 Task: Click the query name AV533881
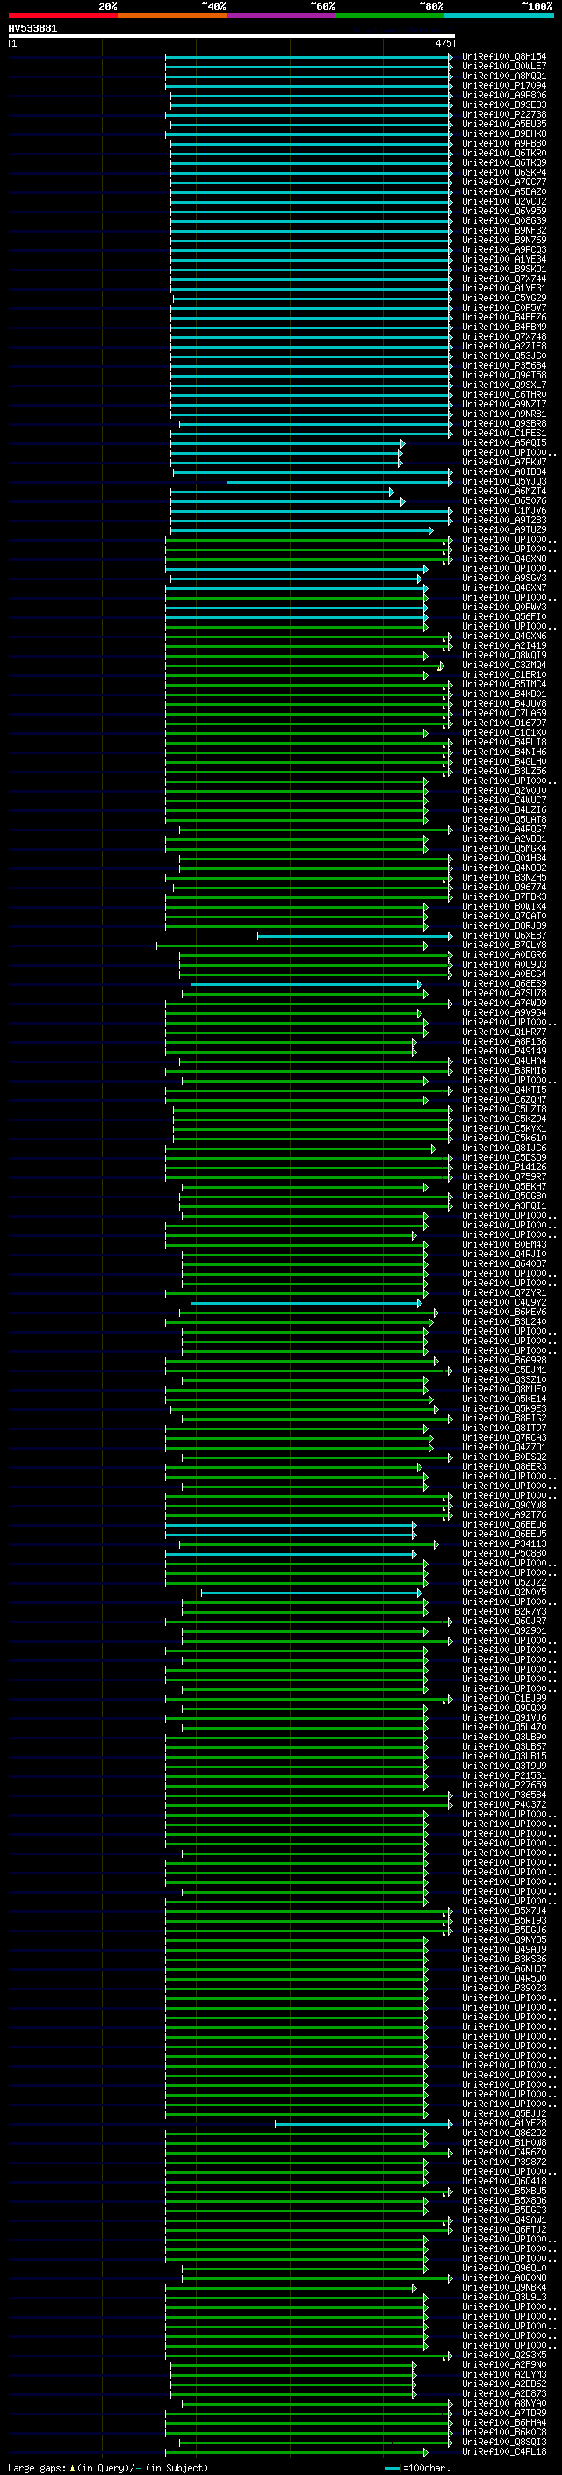click(x=32, y=29)
